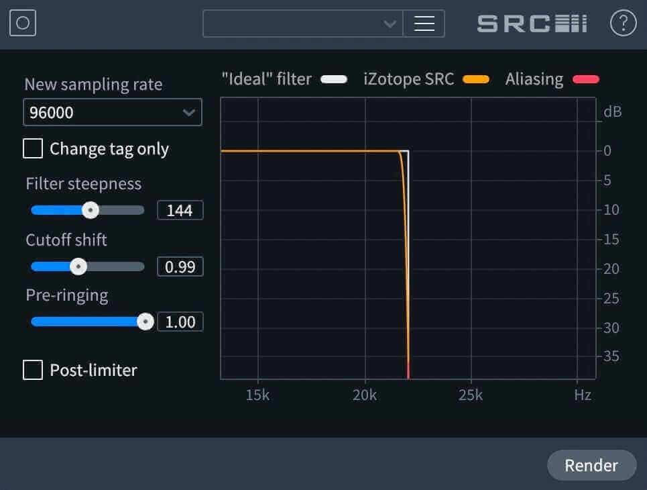Viewport: 647px width, 490px height.
Task: Select the Filter steepness value field 144
Action: click(180, 210)
